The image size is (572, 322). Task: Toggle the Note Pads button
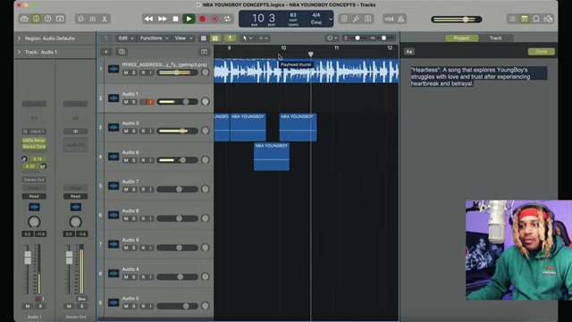click(x=525, y=19)
